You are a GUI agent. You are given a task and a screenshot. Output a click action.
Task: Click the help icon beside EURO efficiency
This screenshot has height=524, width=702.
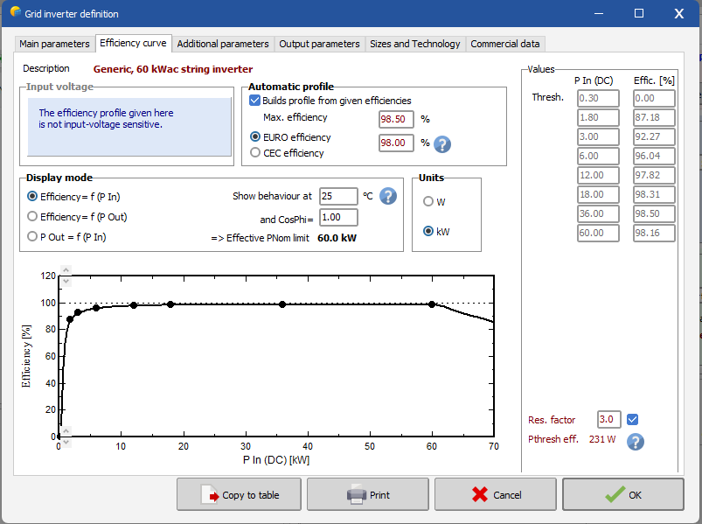tap(442, 144)
